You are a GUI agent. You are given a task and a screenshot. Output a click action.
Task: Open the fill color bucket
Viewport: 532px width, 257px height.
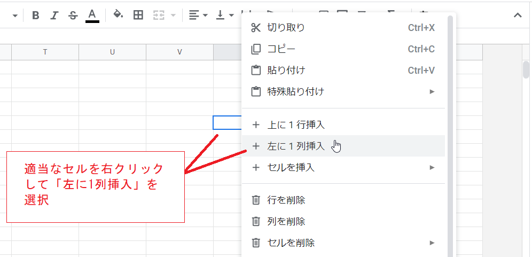[x=118, y=14]
